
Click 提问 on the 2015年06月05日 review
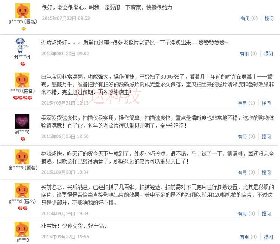tap(266, 137)
